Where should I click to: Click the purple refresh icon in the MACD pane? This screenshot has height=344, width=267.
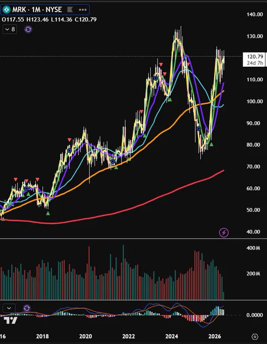(26, 308)
